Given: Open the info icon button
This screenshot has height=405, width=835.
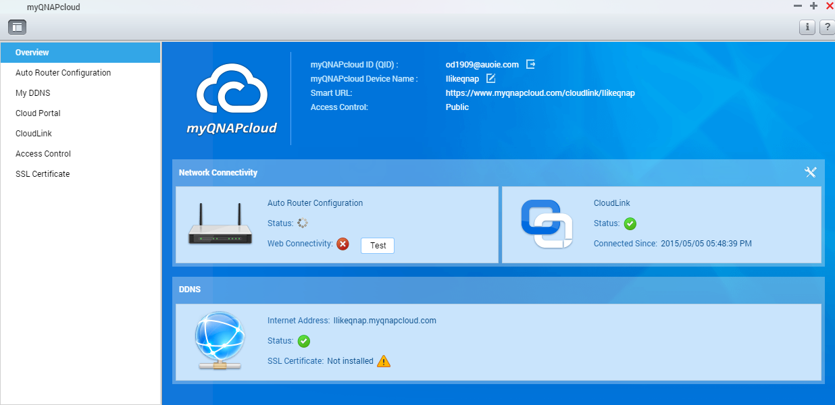Looking at the screenshot, I should [807, 27].
